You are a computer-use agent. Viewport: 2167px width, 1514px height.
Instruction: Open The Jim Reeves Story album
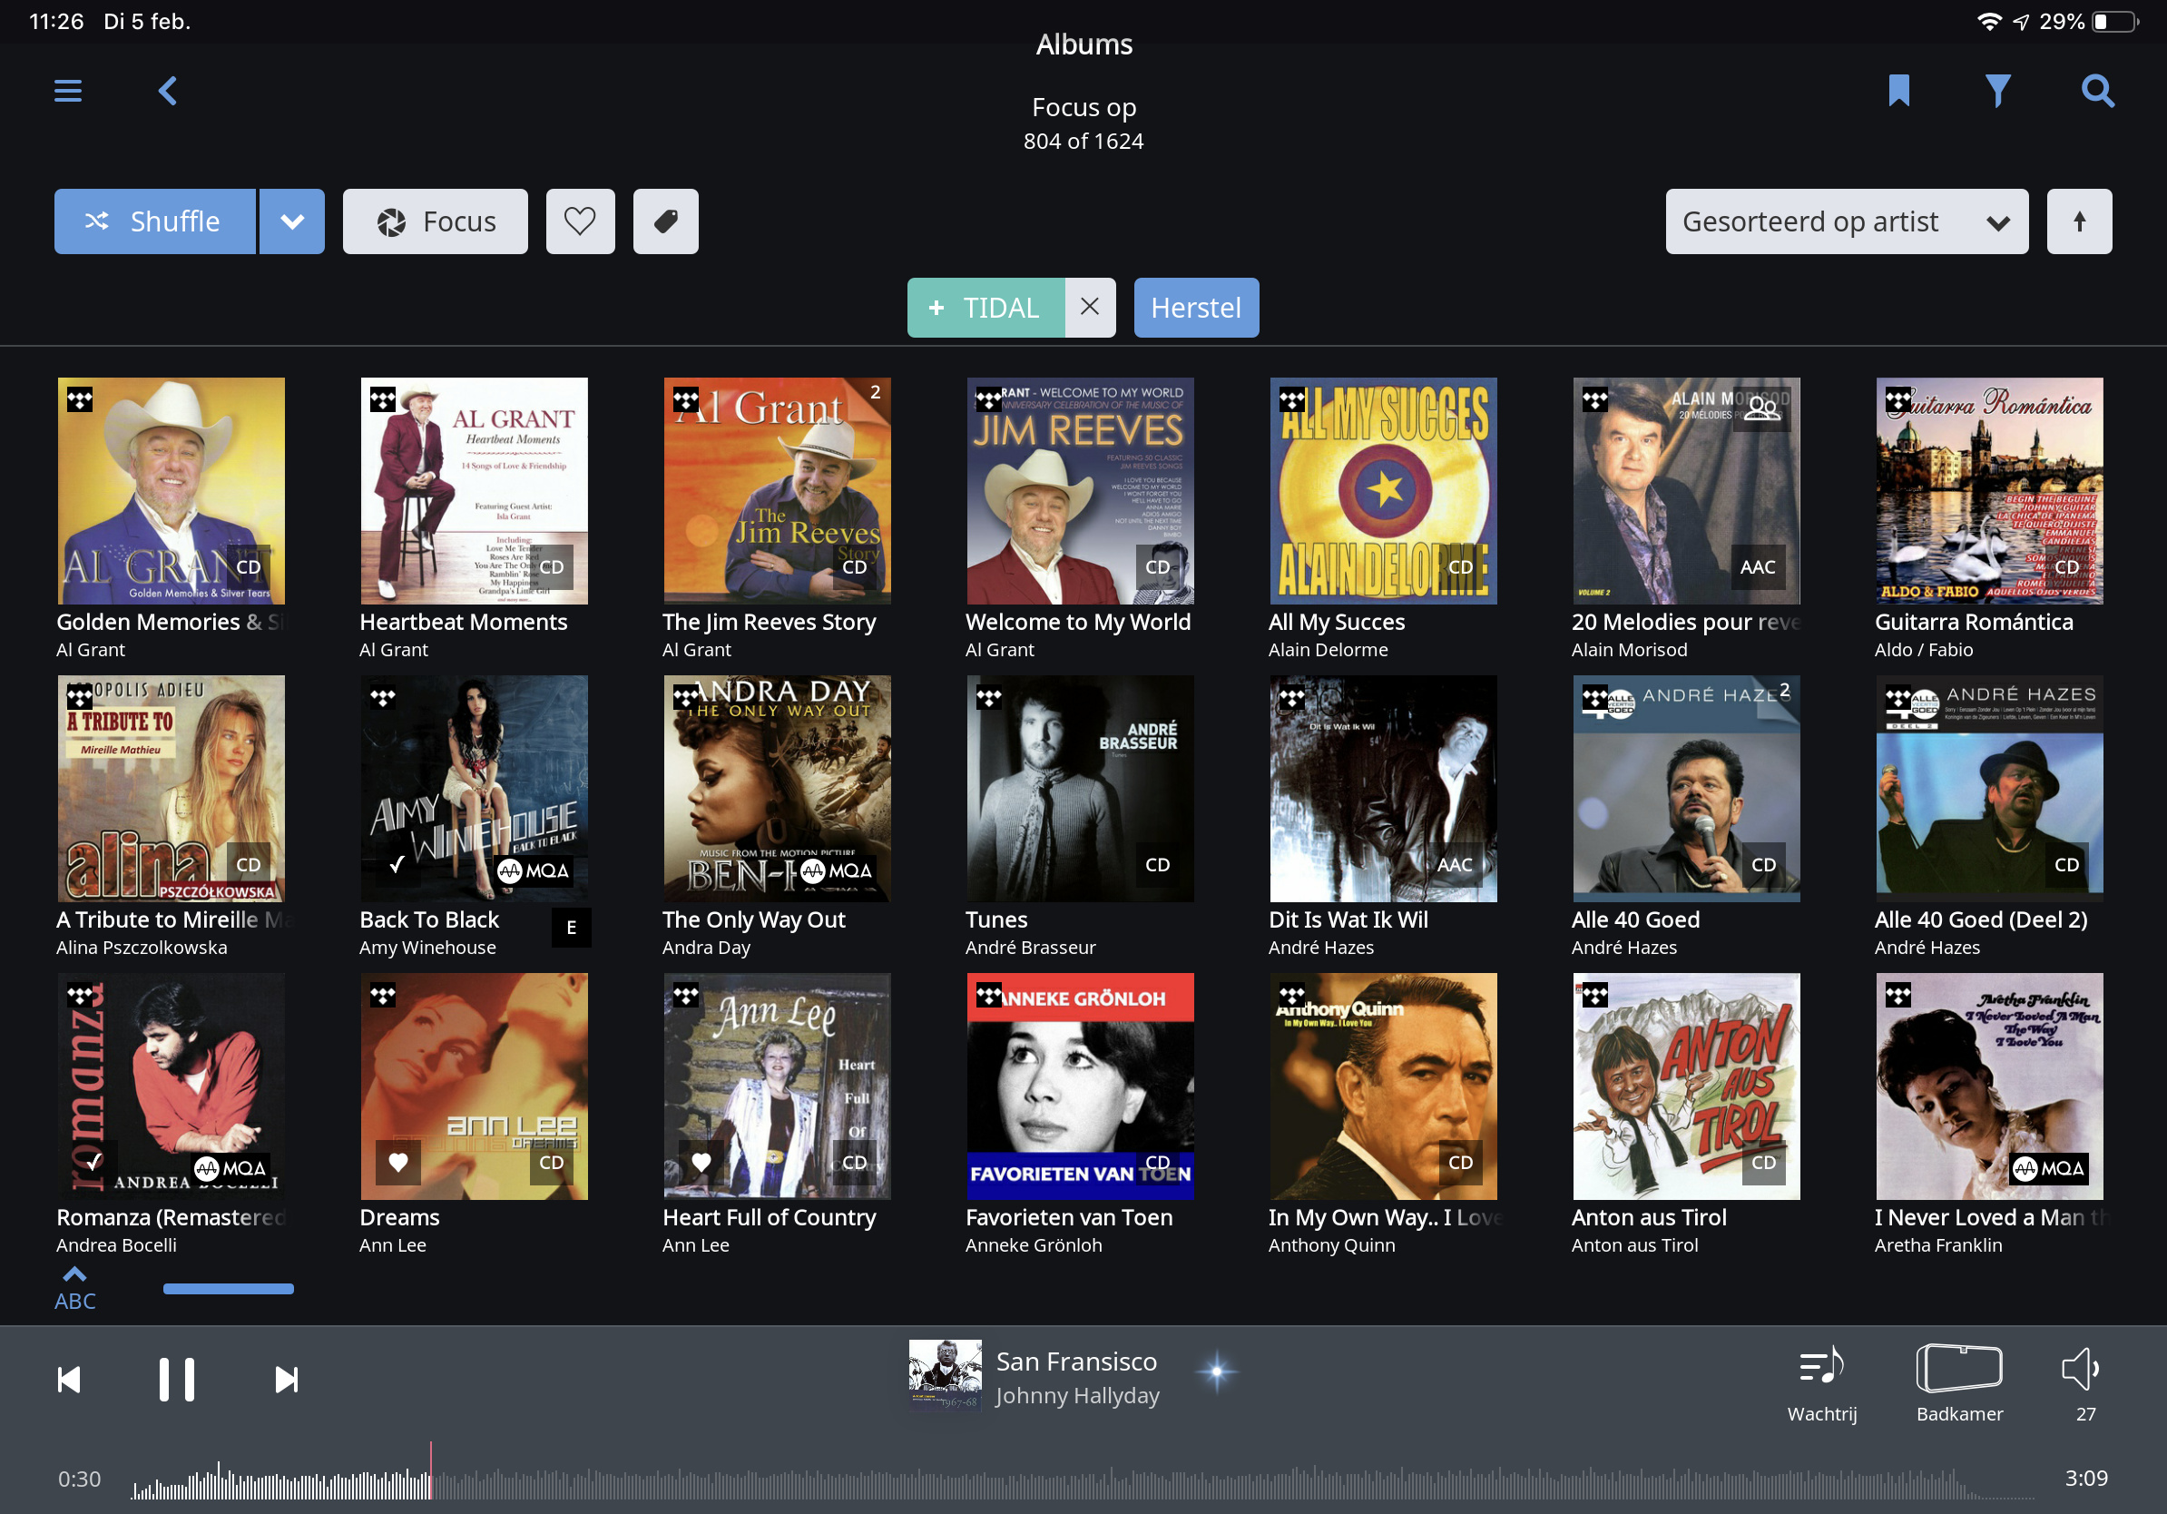click(777, 491)
